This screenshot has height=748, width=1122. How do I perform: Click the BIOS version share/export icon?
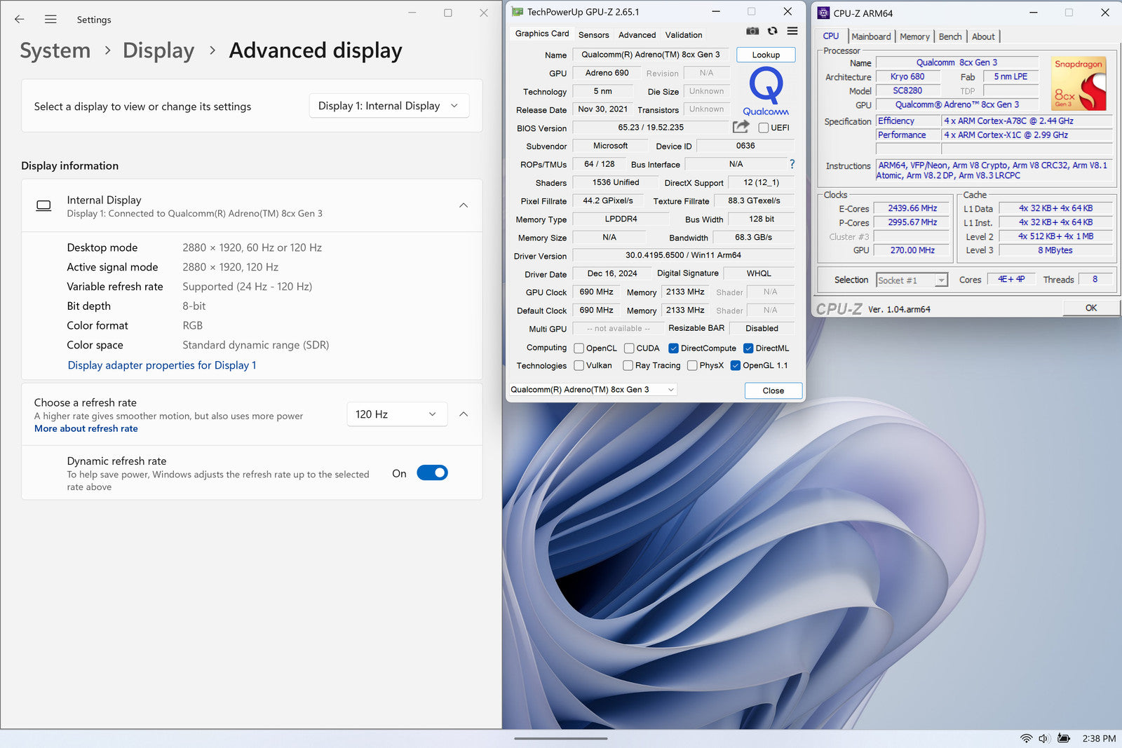741,127
